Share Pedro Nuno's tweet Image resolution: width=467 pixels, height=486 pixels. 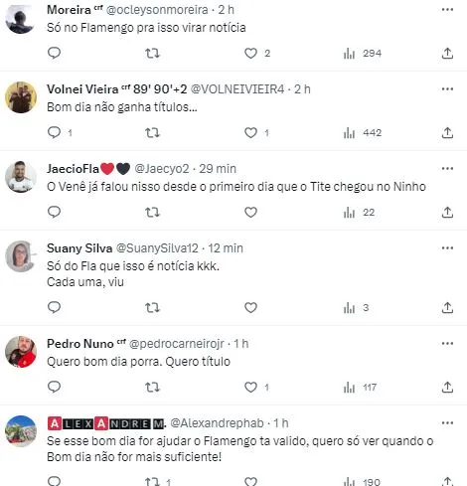[447, 387]
